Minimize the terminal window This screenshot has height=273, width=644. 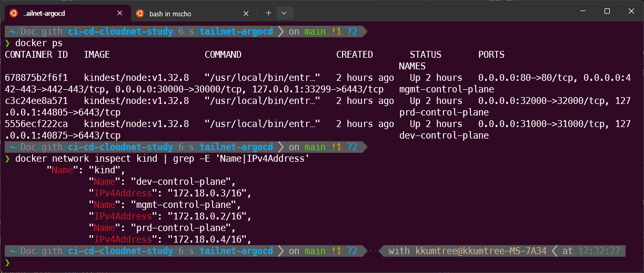coord(582,10)
